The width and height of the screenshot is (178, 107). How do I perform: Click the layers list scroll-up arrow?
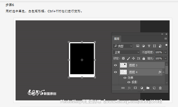(167, 64)
